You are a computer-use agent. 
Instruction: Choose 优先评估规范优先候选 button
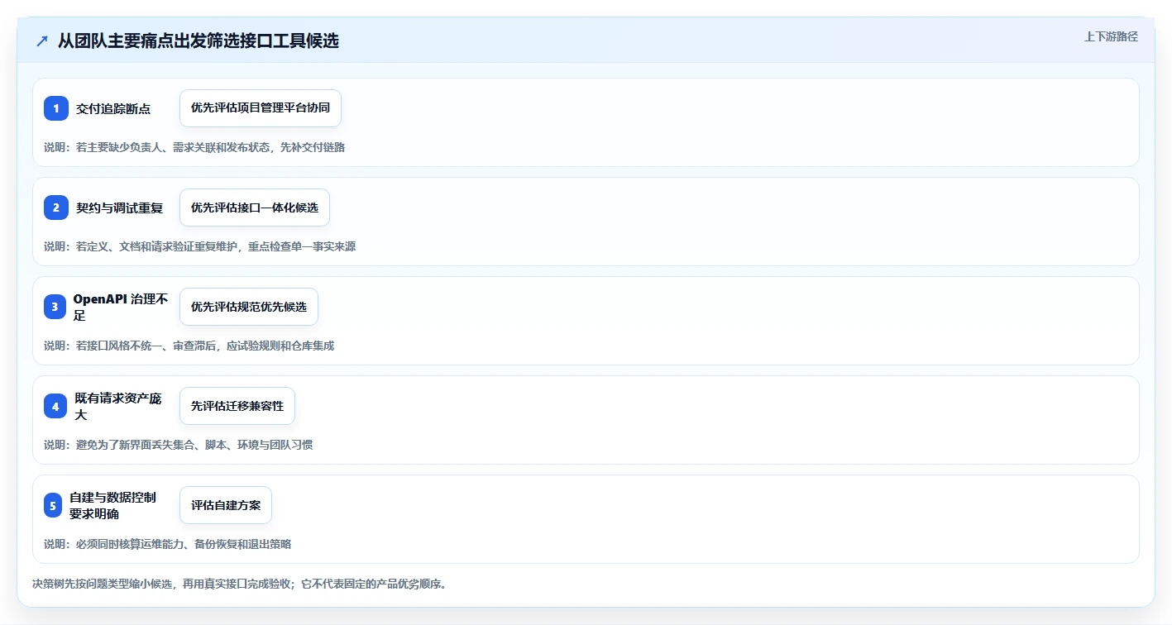click(249, 307)
